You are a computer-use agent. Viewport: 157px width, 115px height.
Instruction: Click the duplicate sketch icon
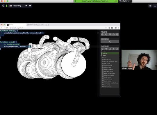[106, 49]
